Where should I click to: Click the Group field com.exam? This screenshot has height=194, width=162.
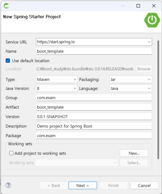(94, 98)
